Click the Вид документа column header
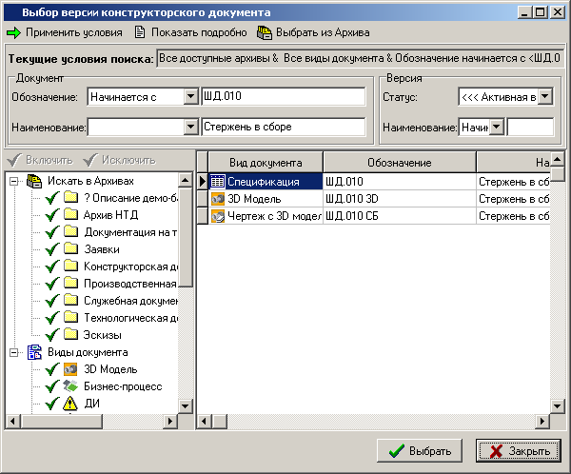 pyautogui.click(x=266, y=163)
